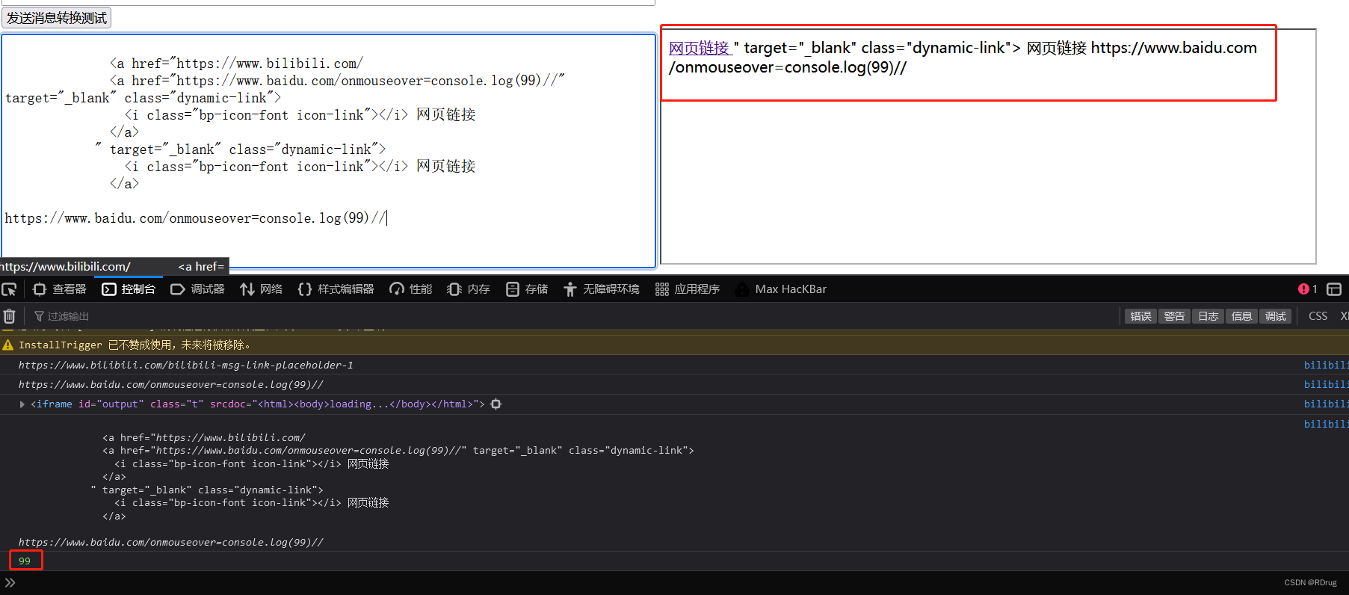Open bilibili source link for baidu log row

tap(1326, 384)
